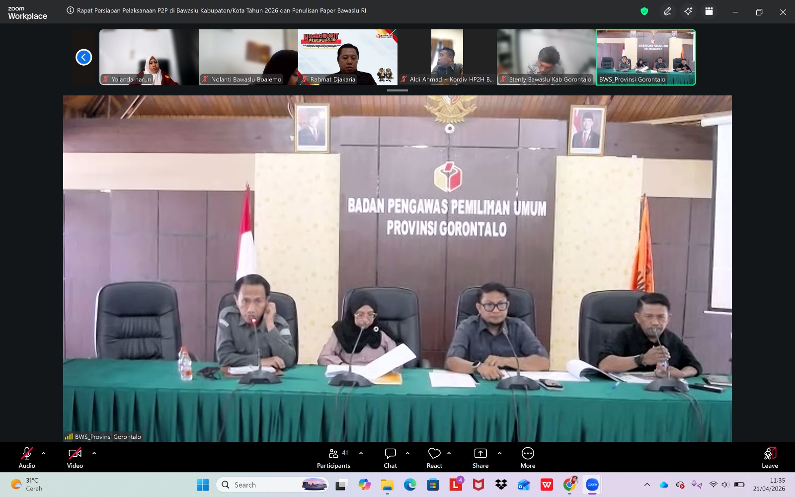This screenshot has width=795, height=497.
Task: Go to previous page of video thumbnails
Action: (x=83, y=57)
